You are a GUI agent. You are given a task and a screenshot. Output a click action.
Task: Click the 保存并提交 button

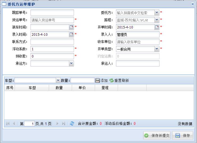(157, 135)
